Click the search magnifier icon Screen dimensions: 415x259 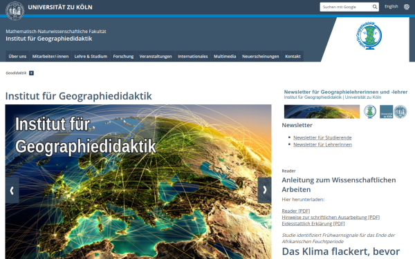375,7
